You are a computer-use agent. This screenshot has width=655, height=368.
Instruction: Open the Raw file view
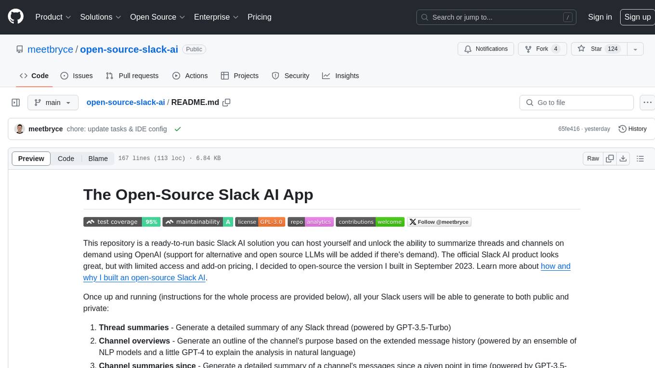[593, 158]
